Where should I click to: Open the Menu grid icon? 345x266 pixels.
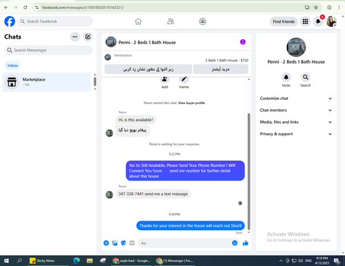(305, 21)
